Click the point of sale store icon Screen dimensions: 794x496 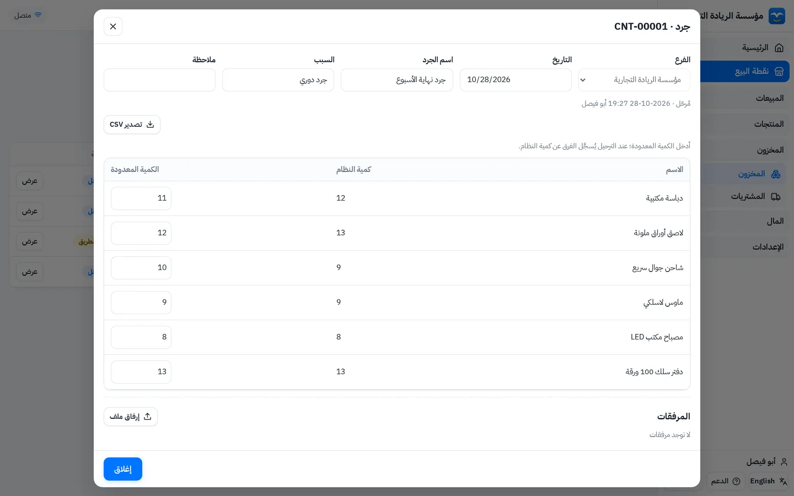click(779, 72)
